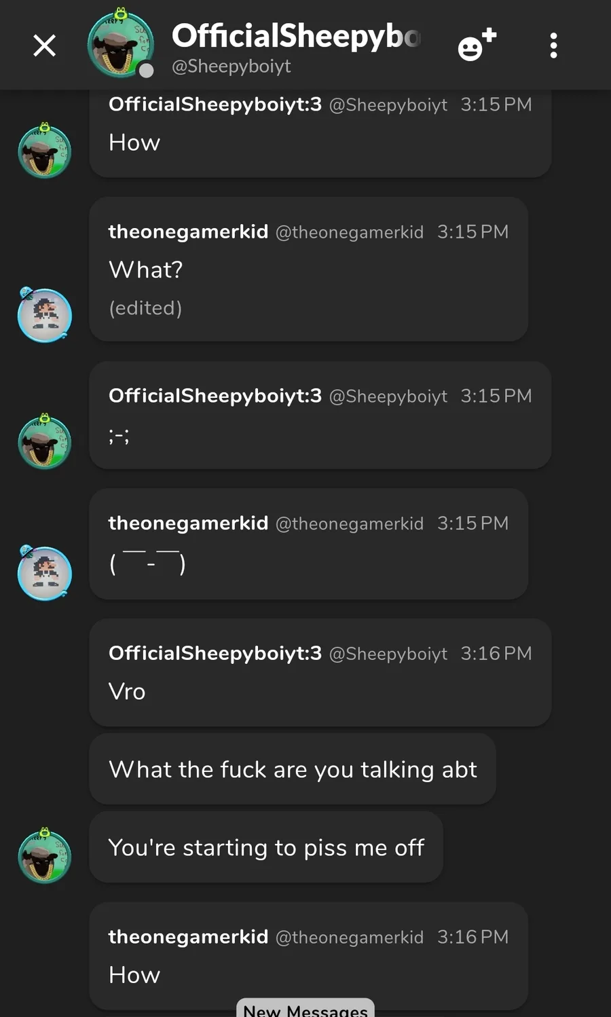This screenshot has height=1017, width=611.
Task: Tap the sheep avatar beside 'piss me off' message
Action: 45,855
